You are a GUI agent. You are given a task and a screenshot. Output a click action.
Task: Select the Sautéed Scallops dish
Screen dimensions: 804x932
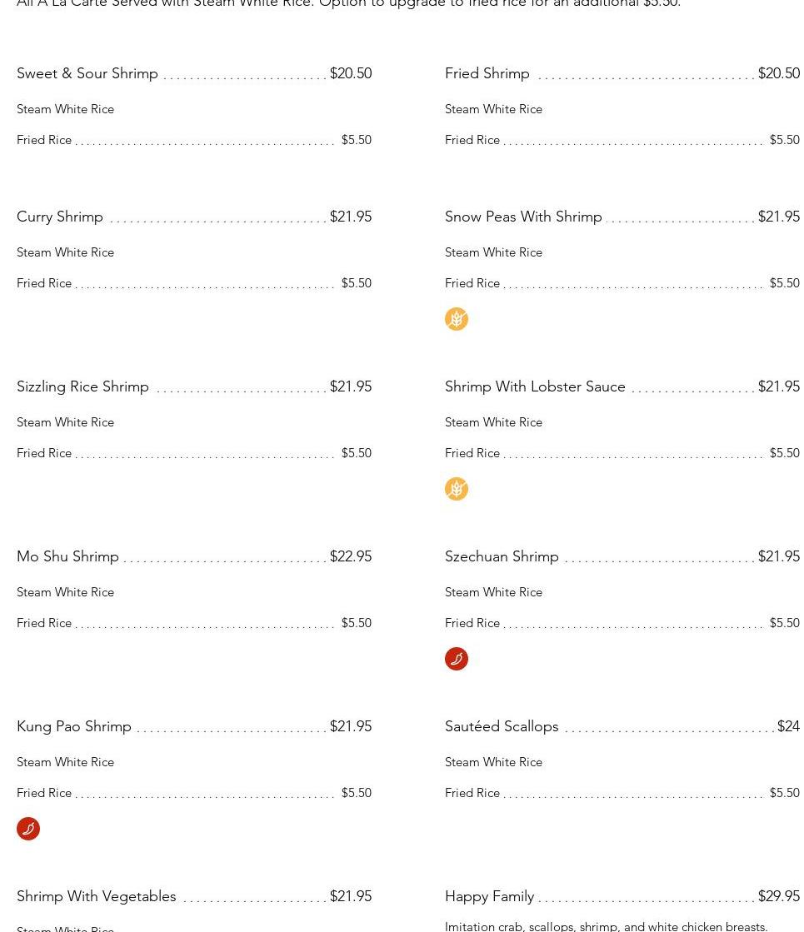[502, 726]
